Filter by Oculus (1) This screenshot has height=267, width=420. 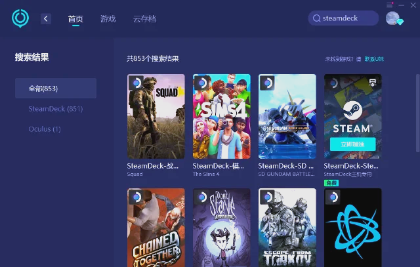click(x=45, y=129)
